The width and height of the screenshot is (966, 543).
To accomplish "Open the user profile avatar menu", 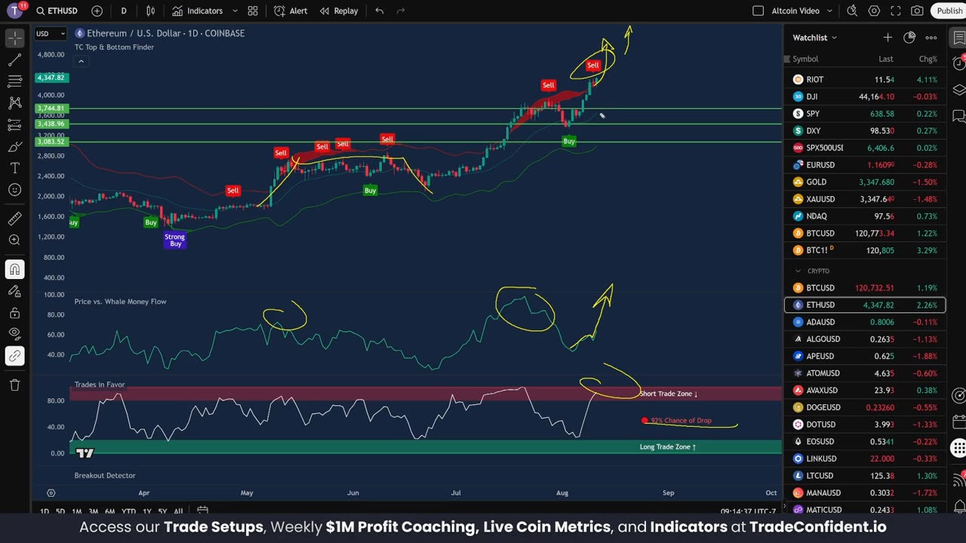I will point(15,11).
